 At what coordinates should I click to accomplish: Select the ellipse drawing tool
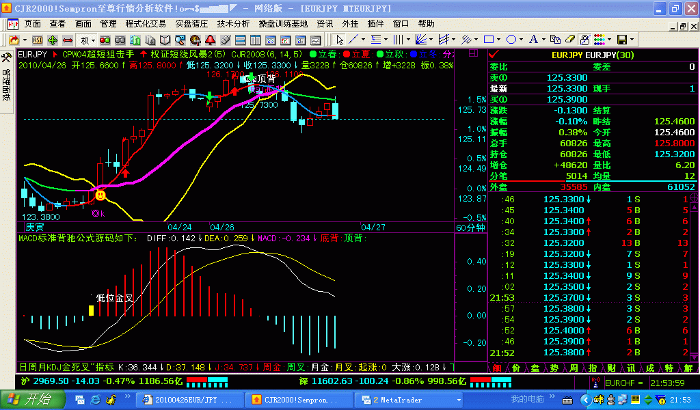511,40
